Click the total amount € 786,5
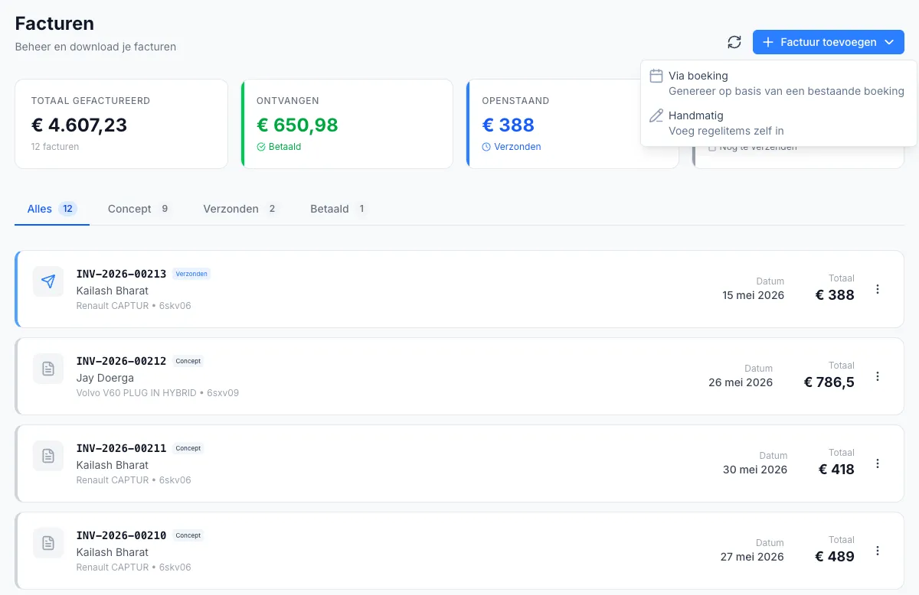This screenshot has height=595, width=919. point(829,382)
